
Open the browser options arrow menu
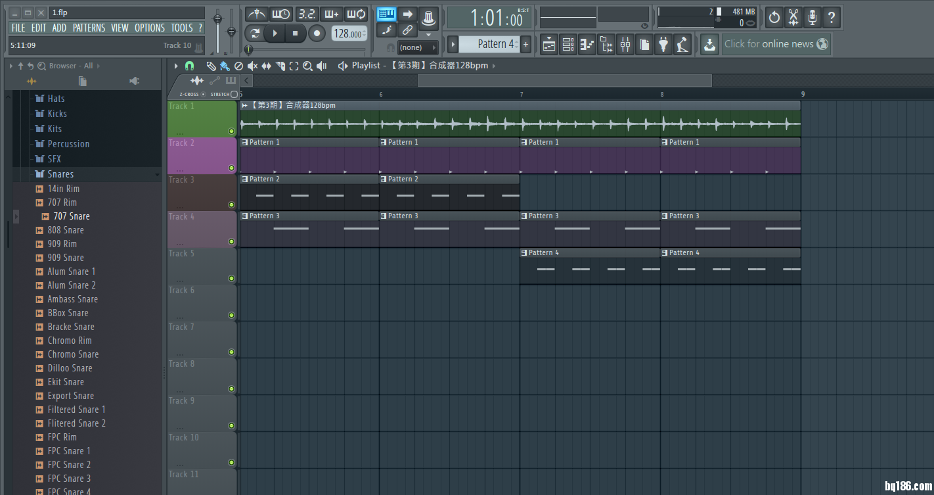click(x=11, y=66)
